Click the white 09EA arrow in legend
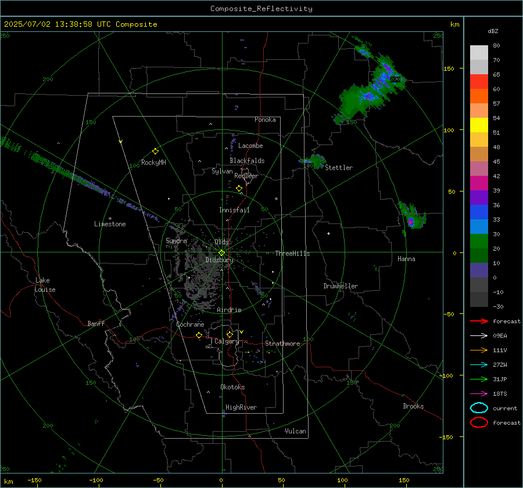 pos(479,336)
